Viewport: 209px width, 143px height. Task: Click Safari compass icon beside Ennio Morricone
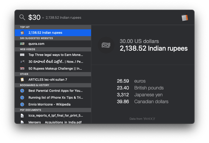(x=22, y=104)
